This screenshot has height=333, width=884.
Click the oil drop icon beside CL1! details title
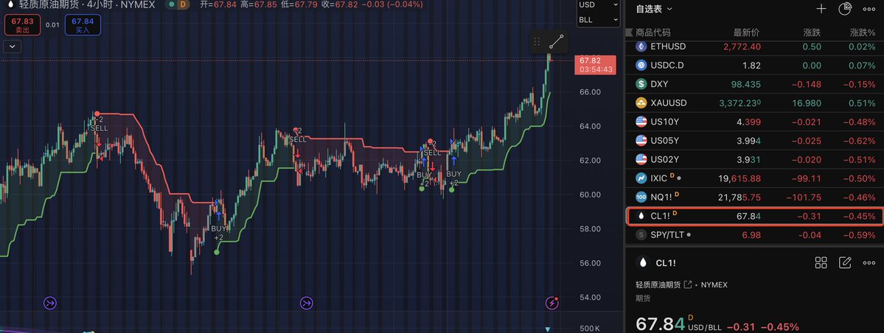click(x=642, y=262)
